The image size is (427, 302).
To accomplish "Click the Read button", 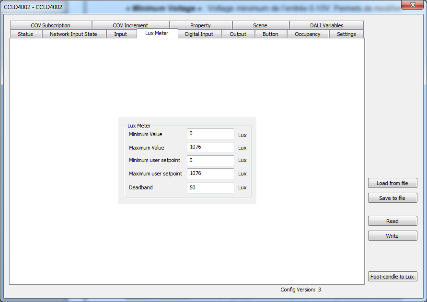I will coord(392,221).
